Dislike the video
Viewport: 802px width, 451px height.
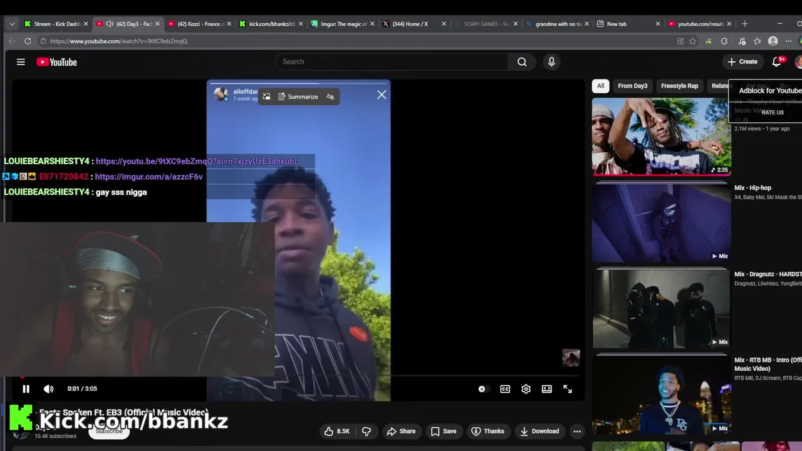coord(367,431)
